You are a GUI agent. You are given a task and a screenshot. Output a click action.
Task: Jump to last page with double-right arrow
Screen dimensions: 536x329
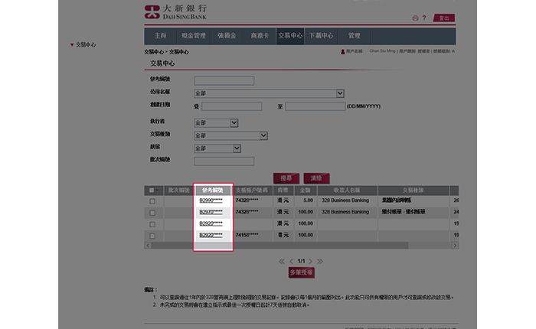[320, 262]
